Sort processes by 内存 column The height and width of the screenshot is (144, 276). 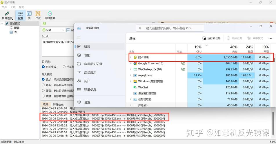(221, 49)
